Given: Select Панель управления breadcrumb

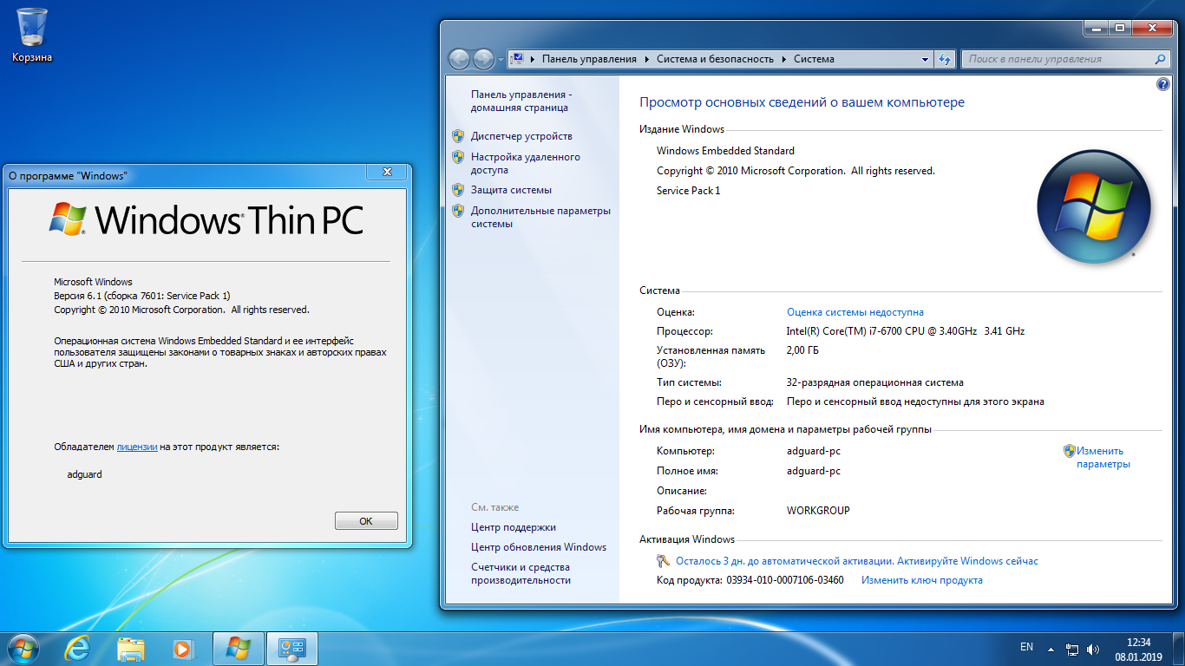Looking at the screenshot, I should point(589,59).
